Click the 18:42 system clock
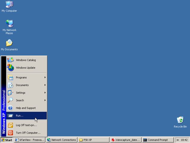190x143 pixels. click(184, 140)
